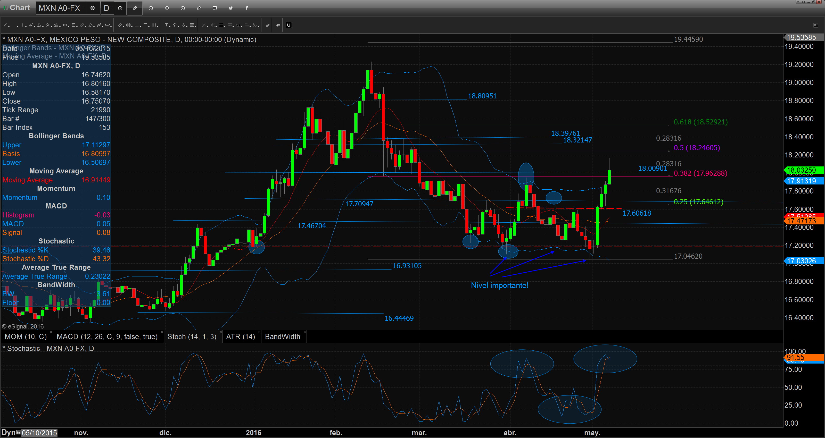Open the time template clock menu
Image resolution: width=825 pixels, height=438 pixels.
[x=120, y=8]
